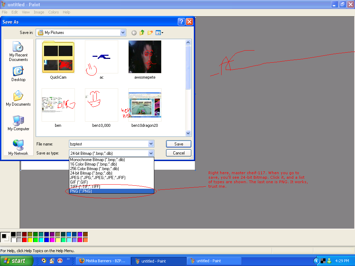Open the Colors menu in Paint
The image size is (355, 266).
coord(53,12)
